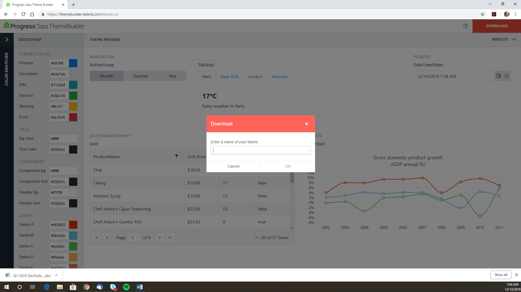Switch to the New York tab
The image size is (521, 292).
click(229, 76)
